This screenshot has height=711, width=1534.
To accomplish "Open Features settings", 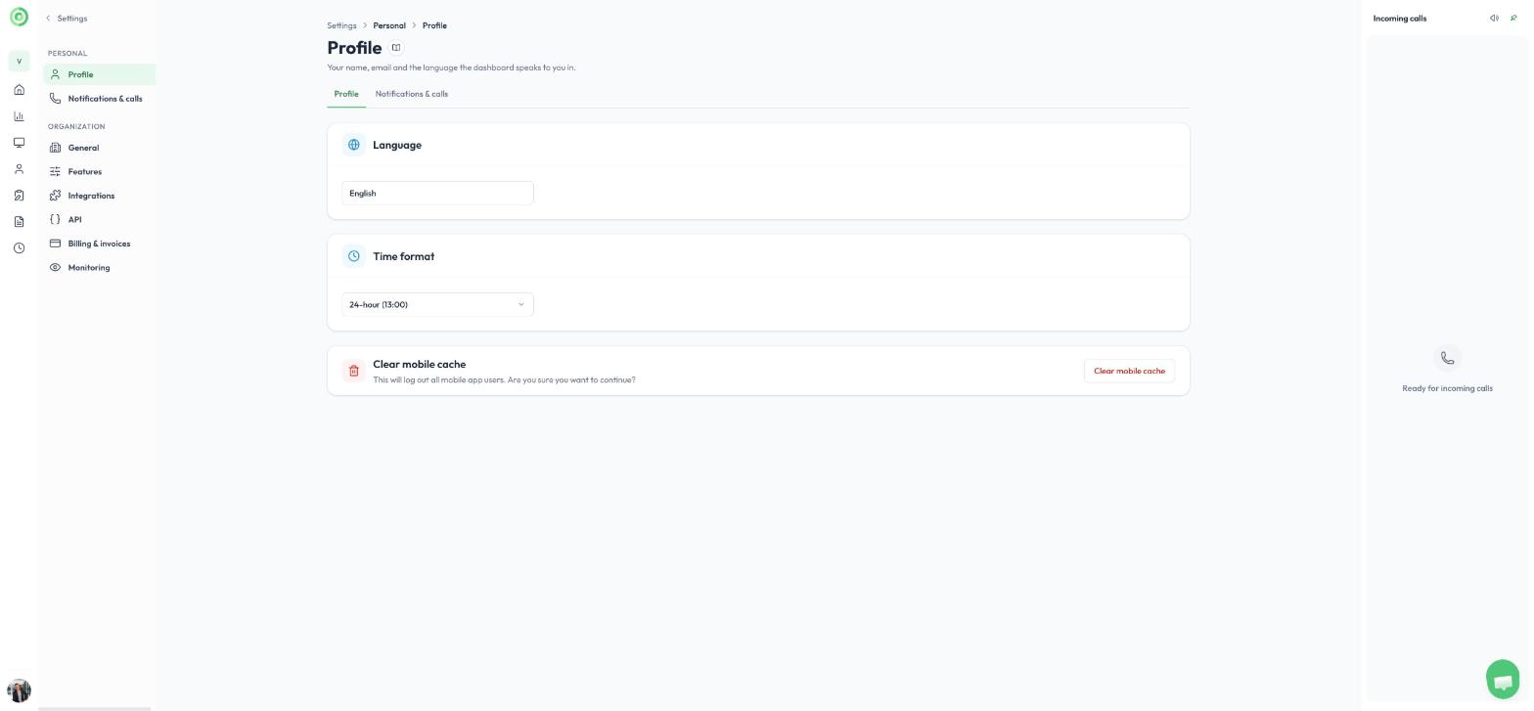I will tap(100, 172).
